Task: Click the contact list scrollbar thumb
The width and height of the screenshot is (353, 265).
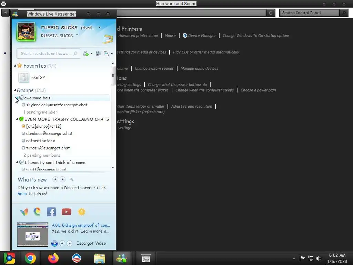Action: pyautogui.click(x=113, y=76)
